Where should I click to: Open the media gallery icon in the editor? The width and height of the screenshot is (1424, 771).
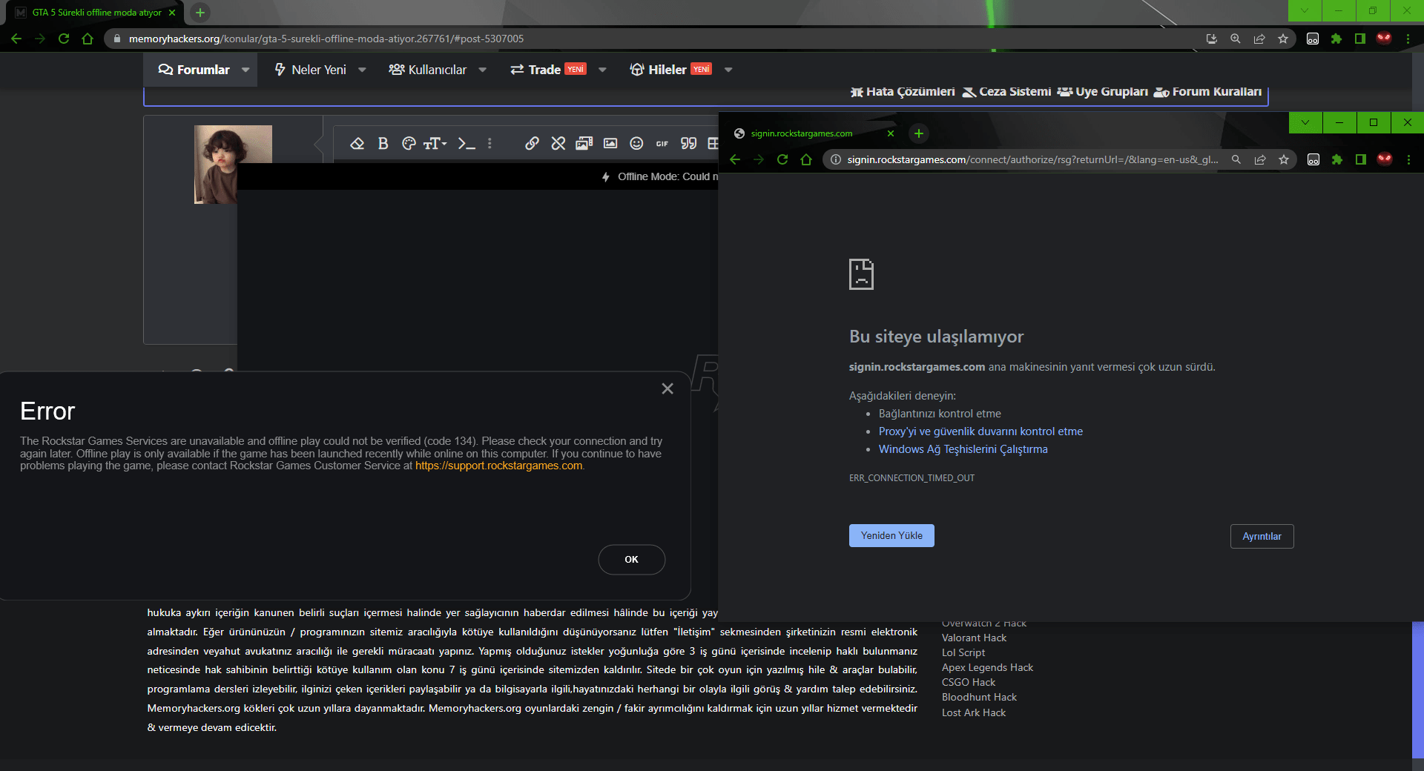(584, 144)
